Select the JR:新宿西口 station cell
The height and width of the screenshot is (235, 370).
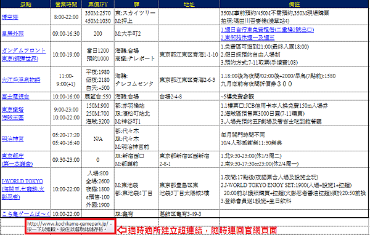[x=136, y=160]
